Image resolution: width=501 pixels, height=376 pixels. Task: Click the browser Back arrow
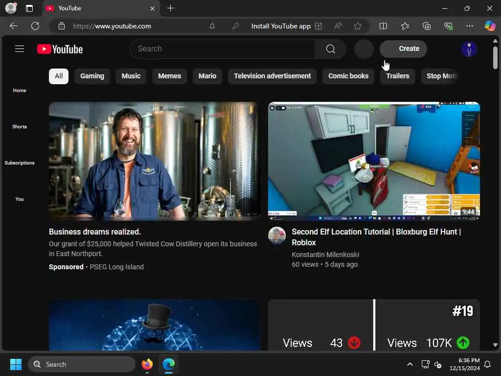coord(14,26)
